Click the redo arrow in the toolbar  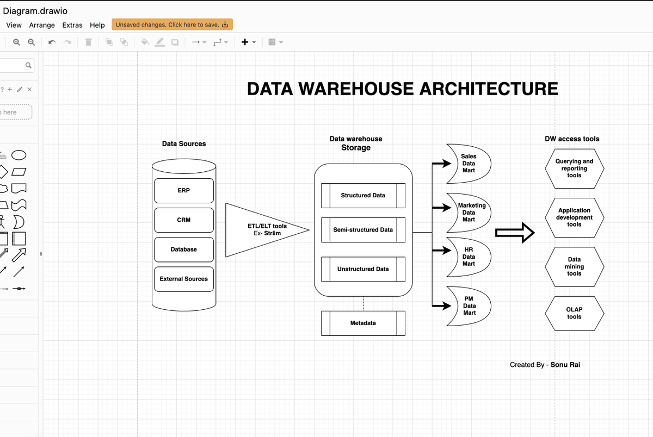point(67,42)
